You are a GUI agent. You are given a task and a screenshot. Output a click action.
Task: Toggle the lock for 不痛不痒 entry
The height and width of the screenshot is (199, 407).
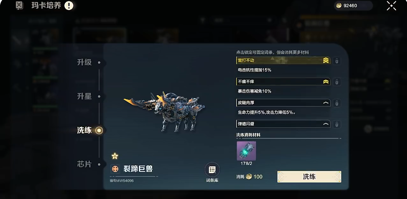[337, 82]
